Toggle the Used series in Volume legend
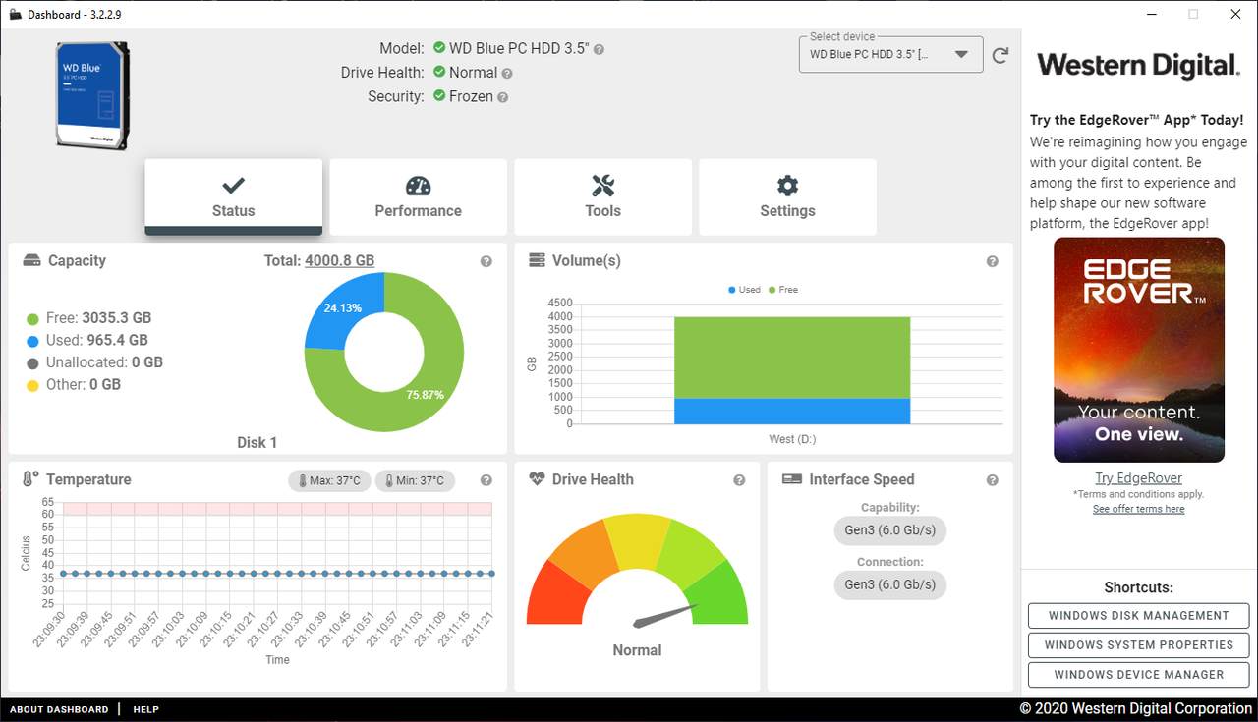This screenshot has height=722, width=1258. click(x=744, y=290)
